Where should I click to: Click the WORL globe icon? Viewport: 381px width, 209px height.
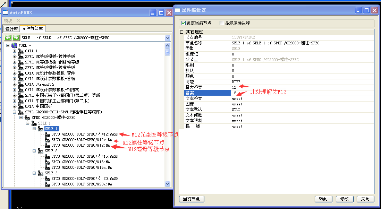(x=14, y=45)
